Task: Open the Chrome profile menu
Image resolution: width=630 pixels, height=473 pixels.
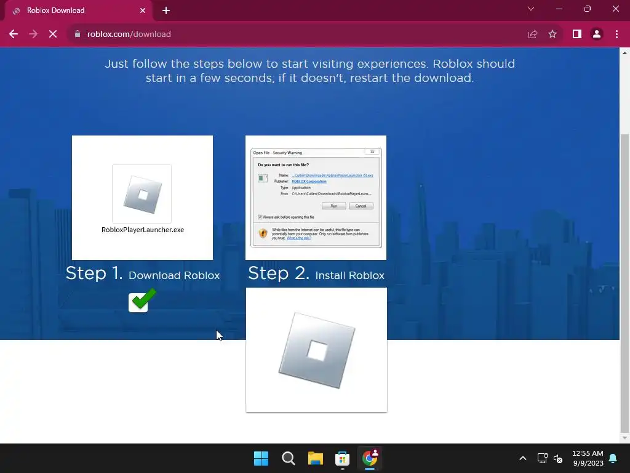Action: (597, 34)
